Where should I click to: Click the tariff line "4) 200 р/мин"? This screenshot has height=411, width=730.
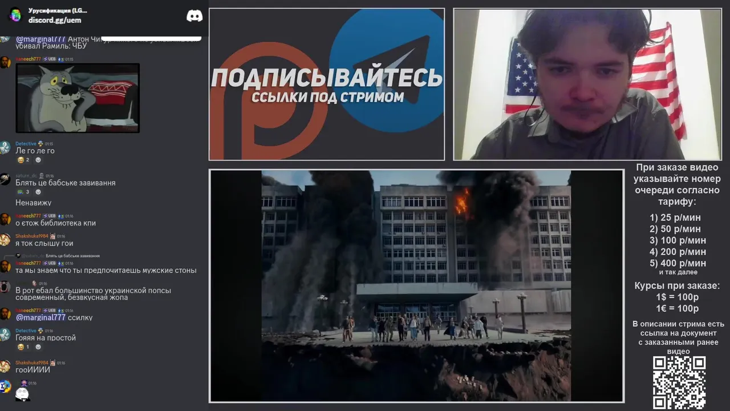(x=678, y=252)
